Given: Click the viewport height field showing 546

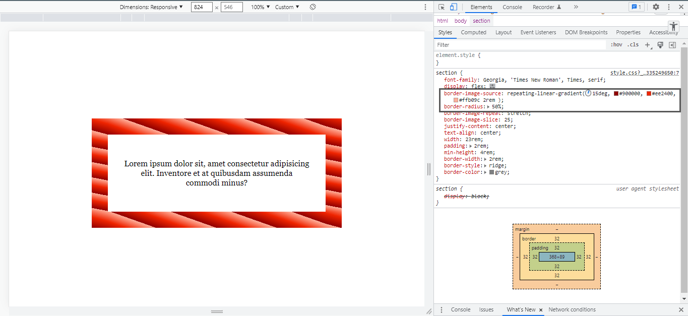Looking at the screenshot, I should (x=232, y=7).
